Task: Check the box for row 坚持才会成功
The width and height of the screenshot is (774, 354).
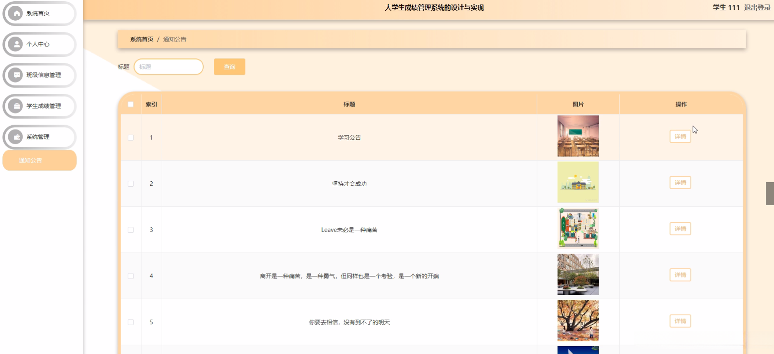Action: point(131,184)
